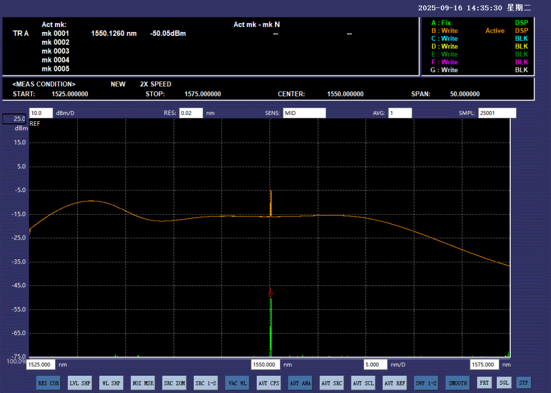Click the mk 0002 marker row
This screenshot has height=393, width=551.
click(56, 42)
